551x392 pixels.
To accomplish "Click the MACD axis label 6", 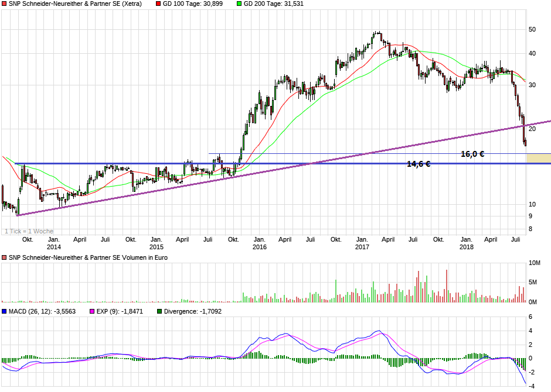I will tap(530, 317).
